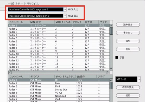Select Fader 4 row in upper table
The height and width of the screenshot is (102, 145).
point(59,35)
